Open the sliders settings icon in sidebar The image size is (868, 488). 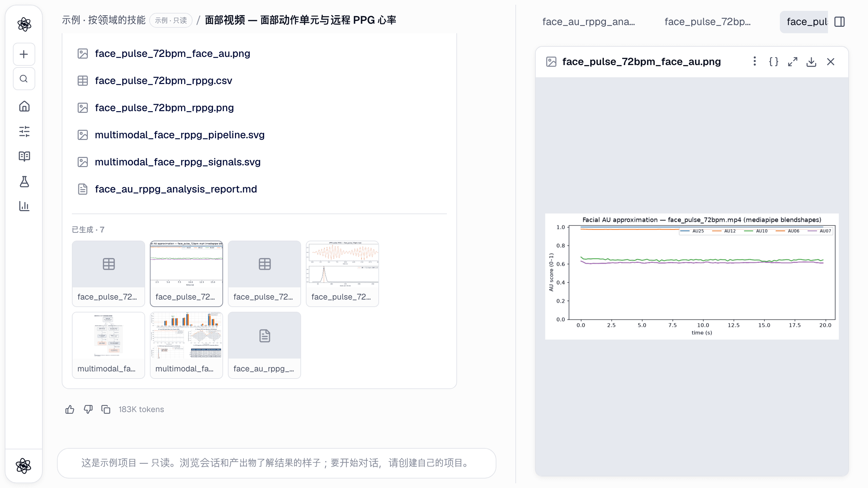(24, 131)
